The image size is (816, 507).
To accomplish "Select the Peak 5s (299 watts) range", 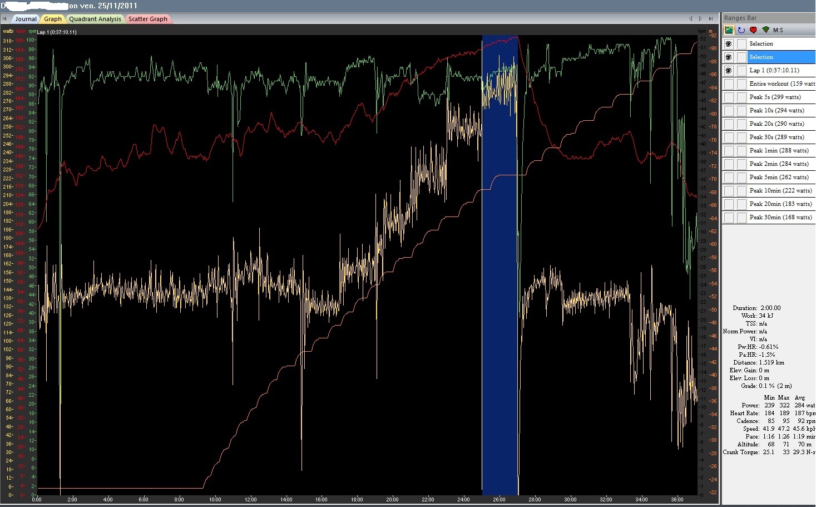I will pos(782,97).
